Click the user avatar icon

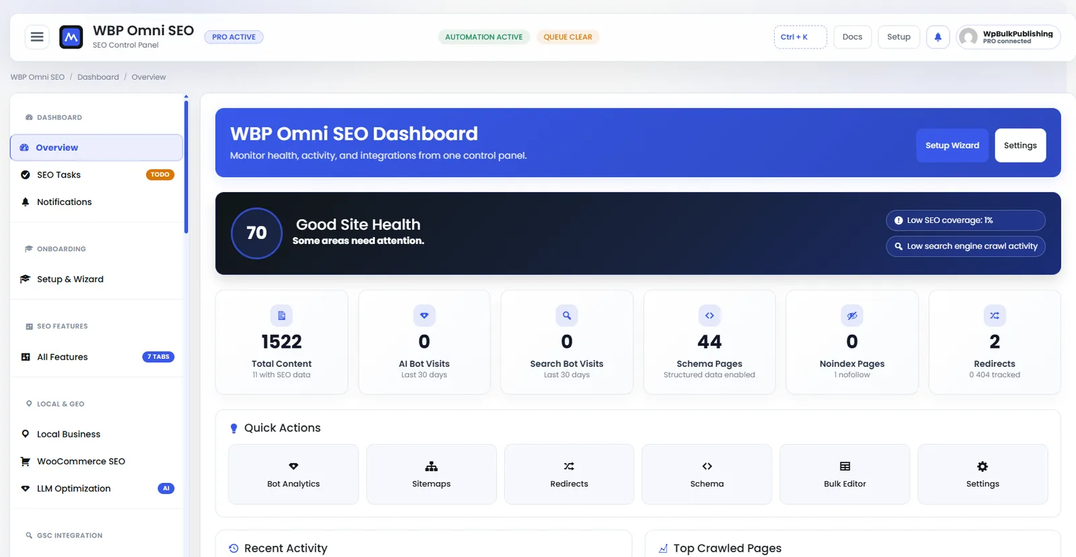coord(968,37)
